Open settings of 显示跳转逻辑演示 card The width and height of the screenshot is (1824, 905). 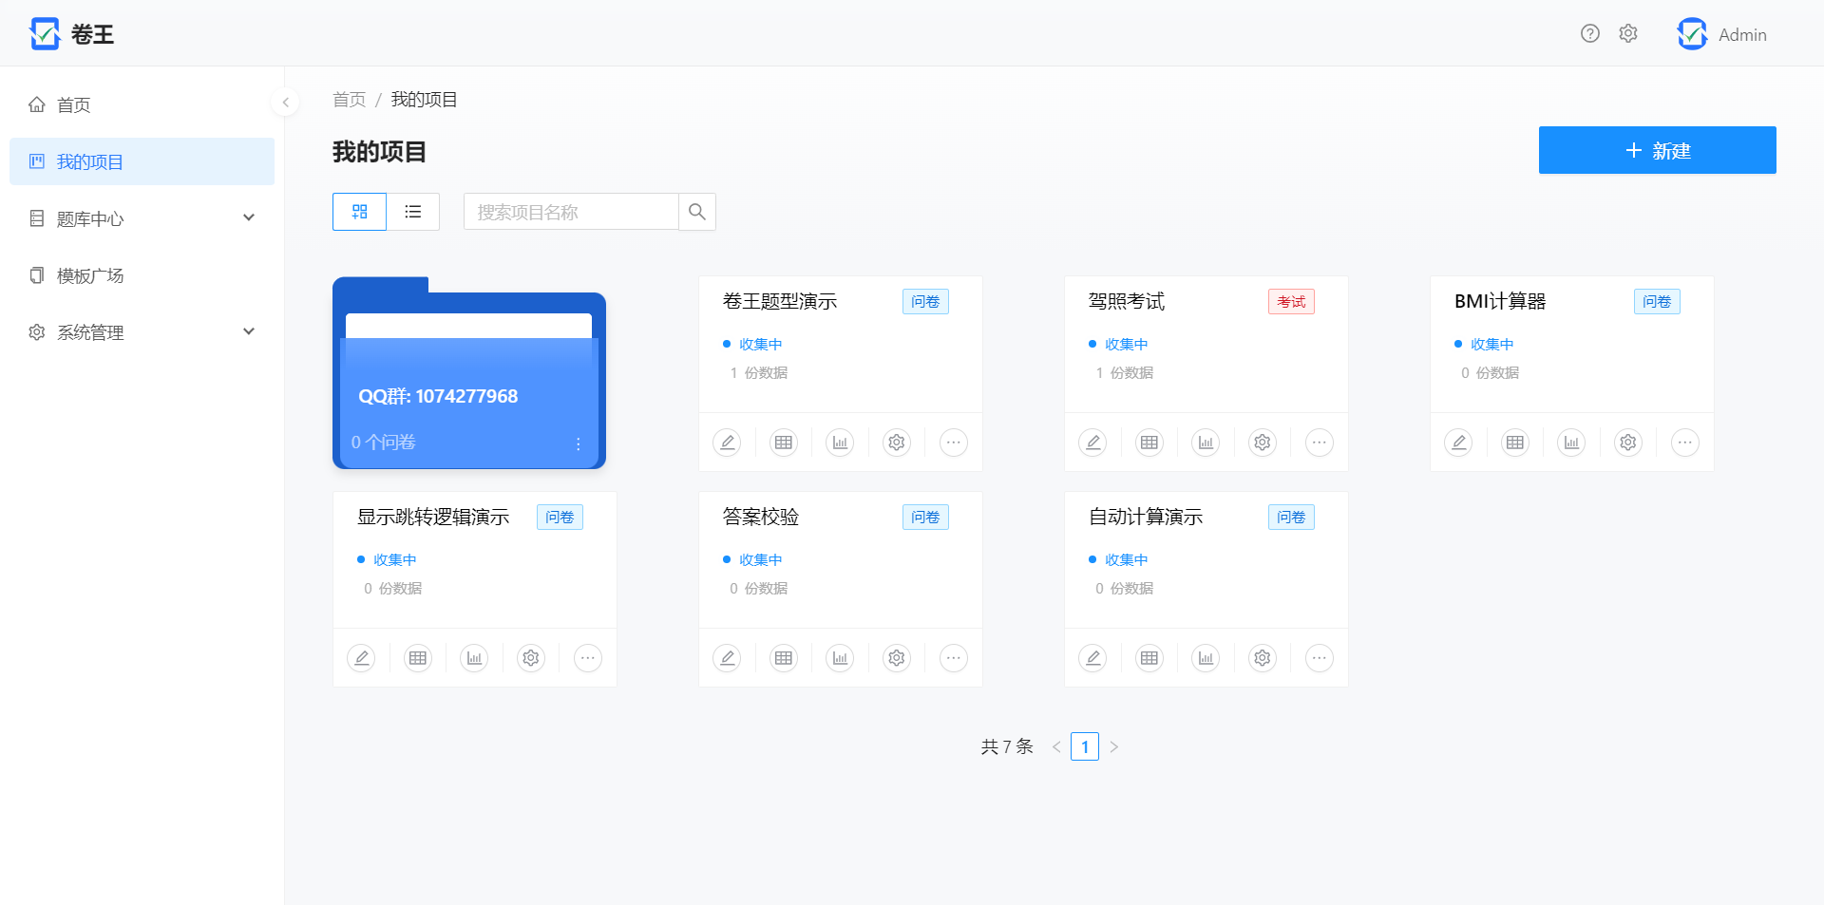point(531,658)
